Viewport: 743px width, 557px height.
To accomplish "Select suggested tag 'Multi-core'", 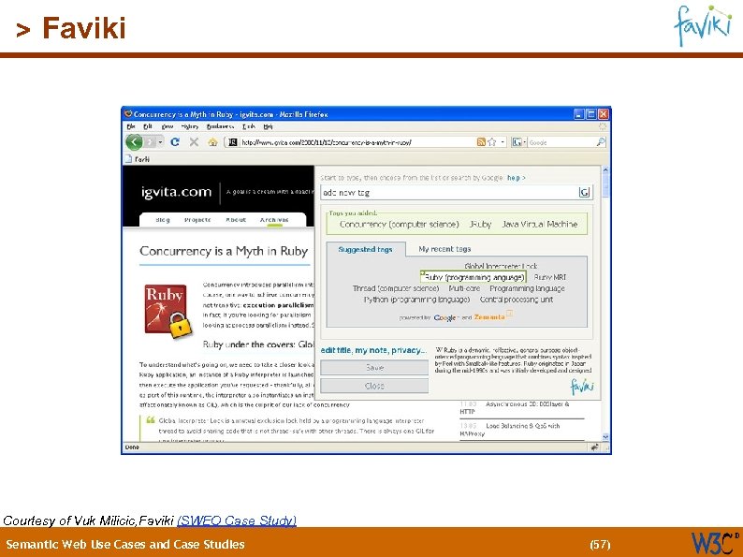I will click(464, 288).
